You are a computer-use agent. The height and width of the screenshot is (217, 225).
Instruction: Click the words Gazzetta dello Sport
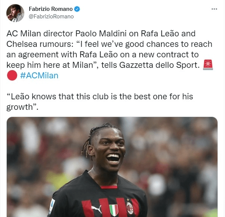[x=159, y=65]
